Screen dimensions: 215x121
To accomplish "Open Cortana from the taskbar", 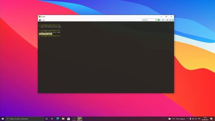I will coord(46,119).
